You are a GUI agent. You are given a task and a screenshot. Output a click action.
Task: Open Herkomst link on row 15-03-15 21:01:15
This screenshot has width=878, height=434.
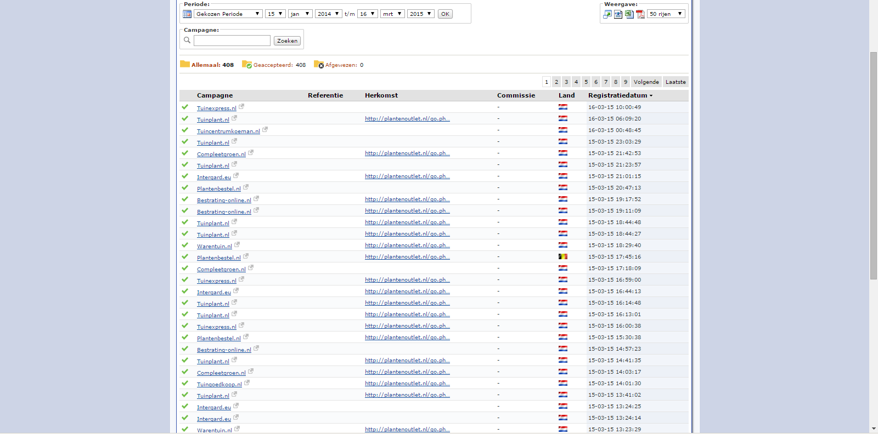[x=407, y=176]
